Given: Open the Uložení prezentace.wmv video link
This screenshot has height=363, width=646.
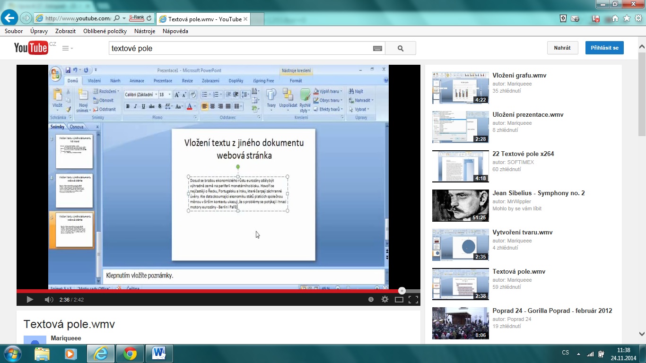Looking at the screenshot, I should 528,114.
